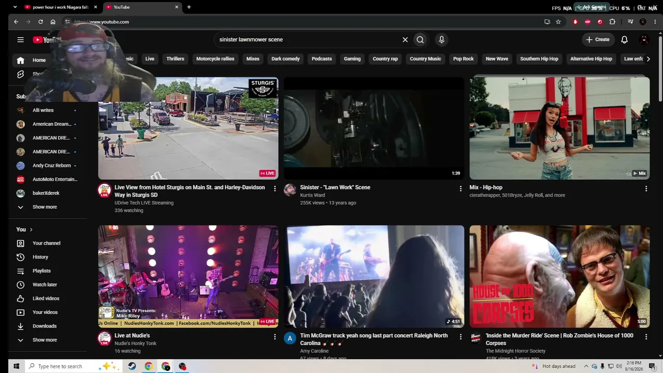Select the Live filter chip
The width and height of the screenshot is (663, 373).
coord(150,59)
